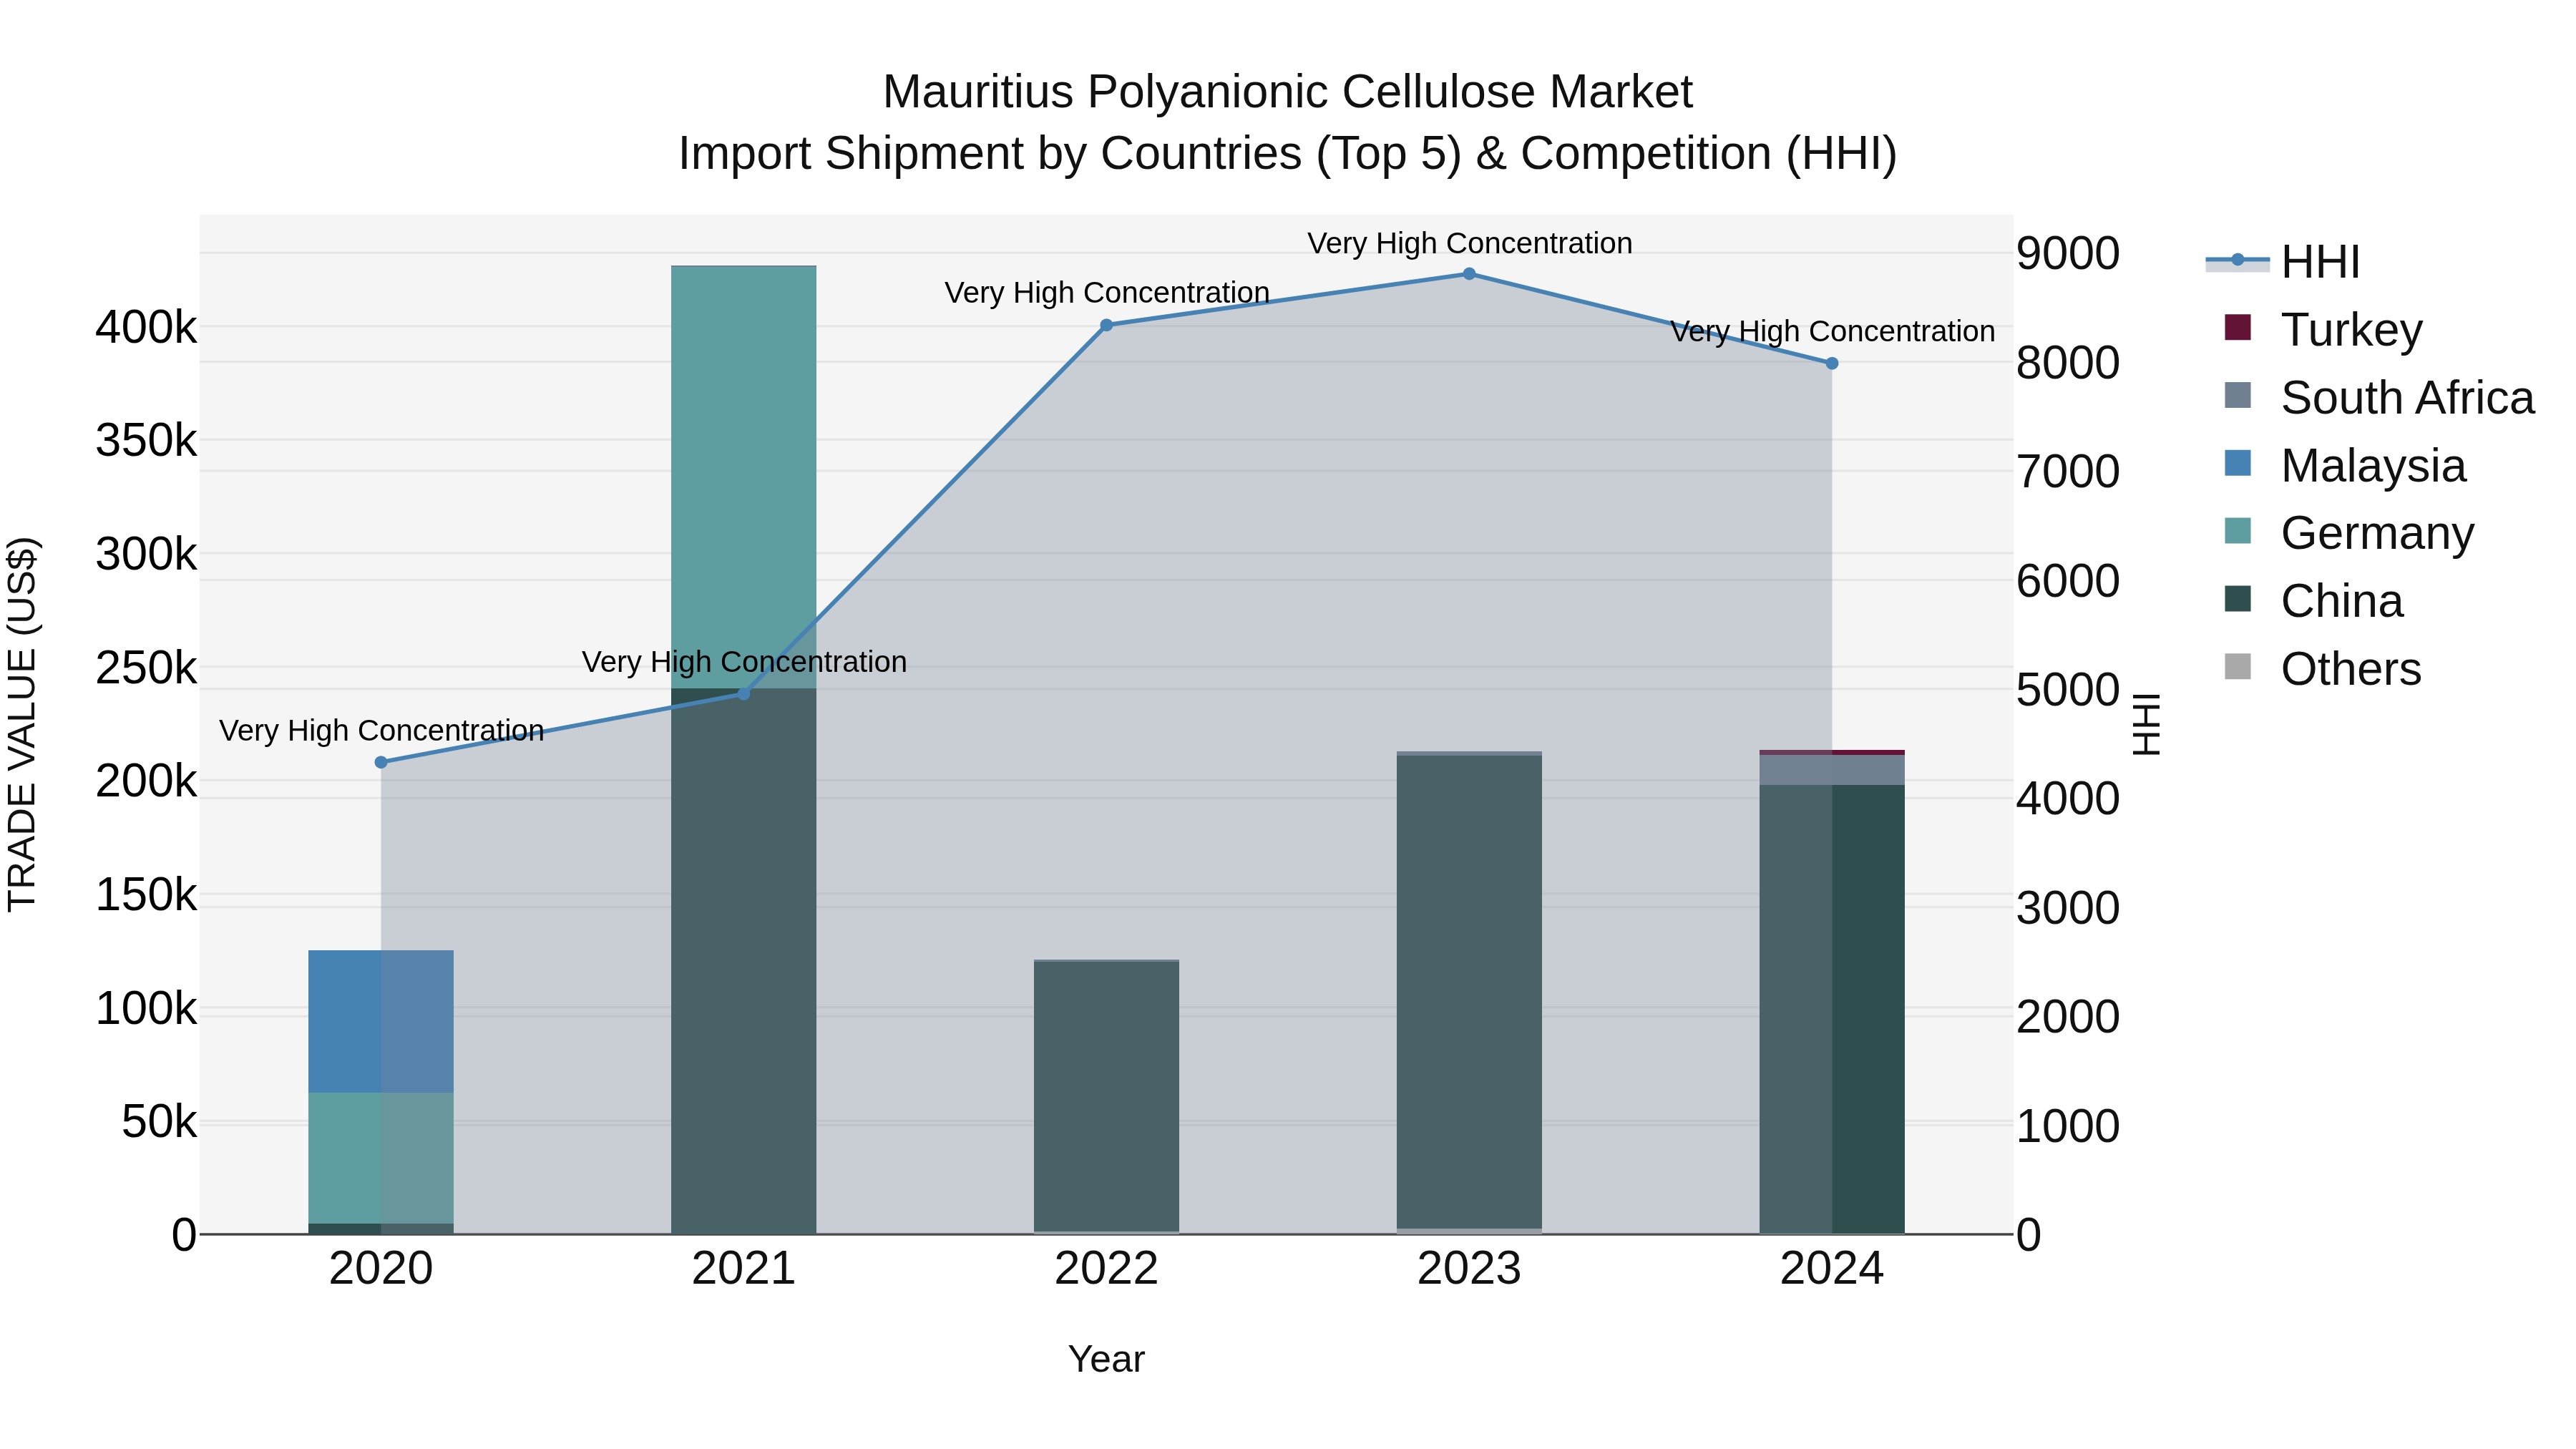Screen dimensions: 2576x1449
Task: Click the 2022 HHI data point
Action: [1107, 325]
